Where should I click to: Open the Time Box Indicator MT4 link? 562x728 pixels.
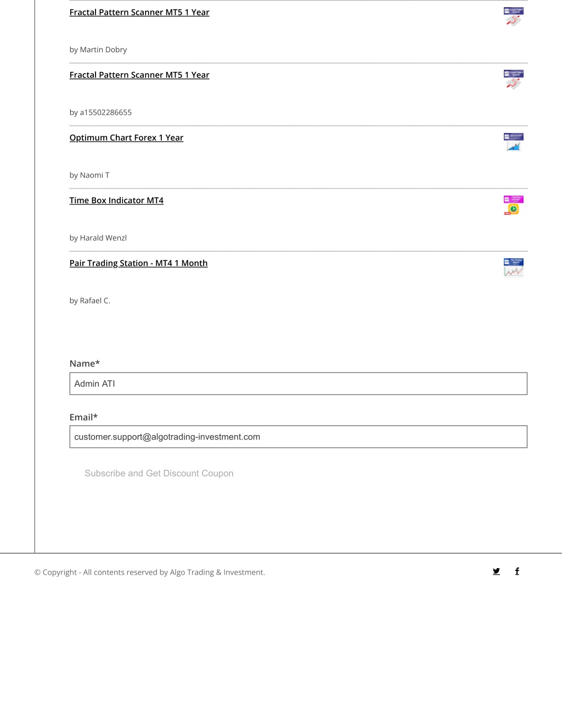pyautogui.click(x=116, y=200)
